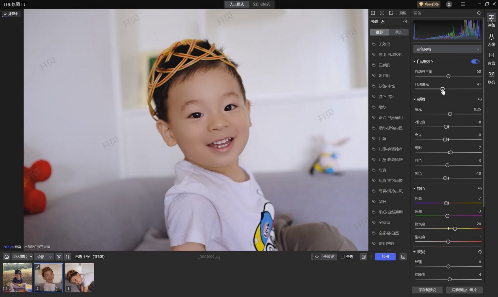Viewport: 498px width, 297px height.
Task: Toggle the 全效果 effect view button
Action: tap(324, 257)
